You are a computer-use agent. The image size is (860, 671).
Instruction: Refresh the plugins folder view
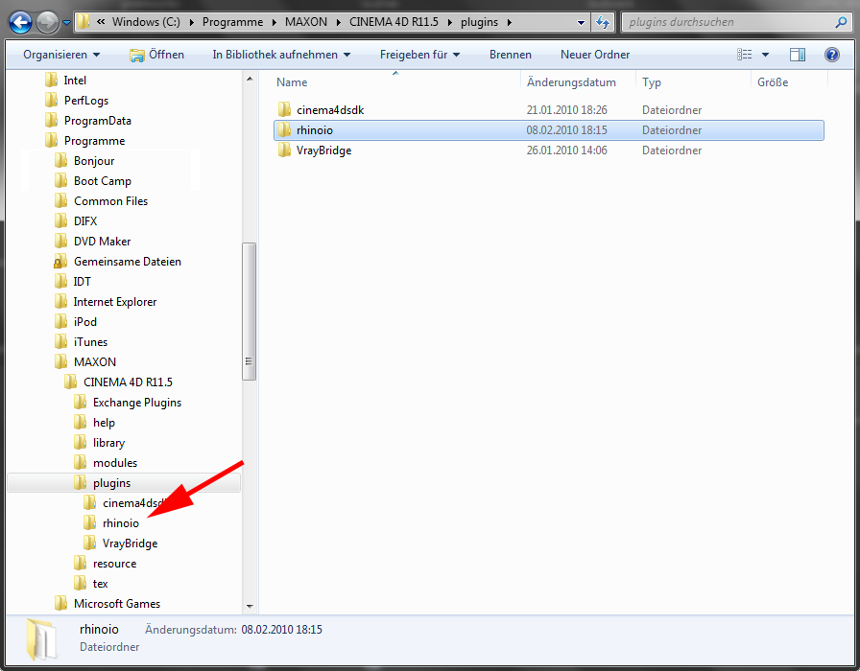point(603,22)
